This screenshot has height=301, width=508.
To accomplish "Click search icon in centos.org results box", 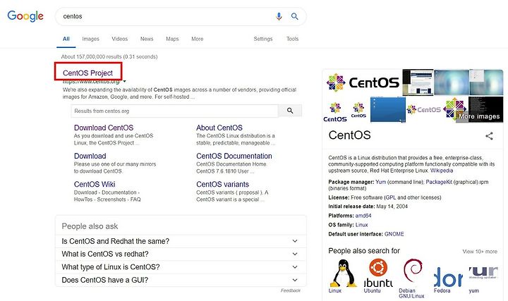I will pos(290,111).
